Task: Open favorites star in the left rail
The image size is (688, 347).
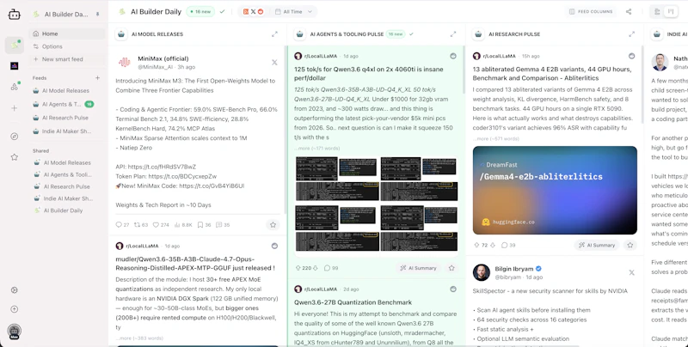Action: point(14,157)
